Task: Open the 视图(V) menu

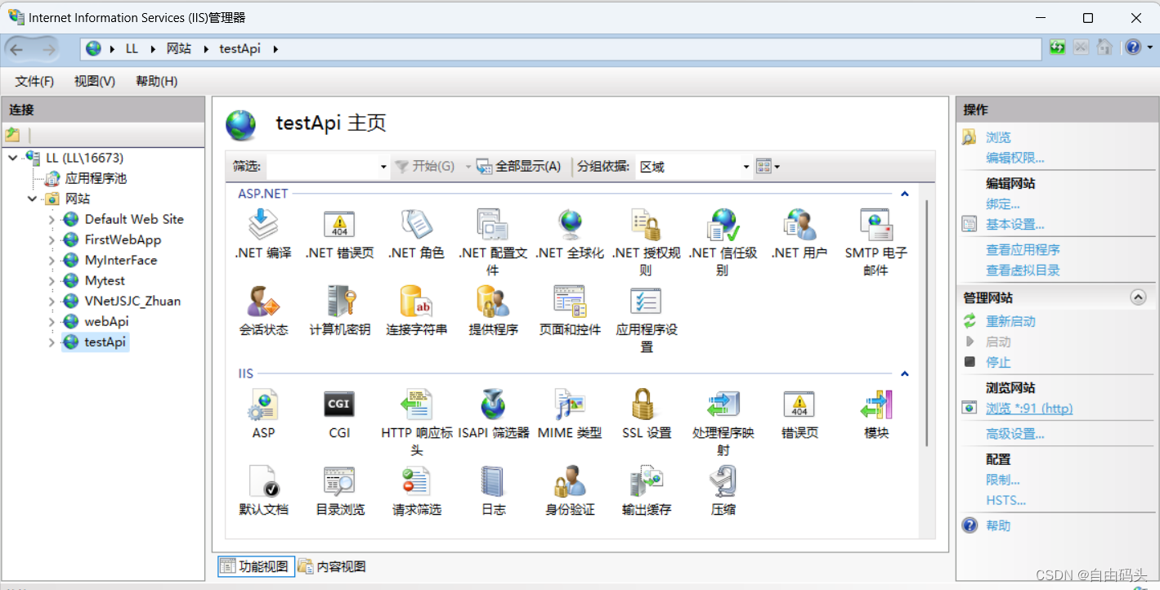Action: click(94, 81)
